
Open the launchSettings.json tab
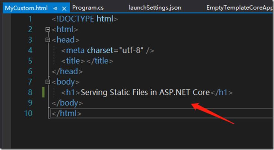point(154,7)
